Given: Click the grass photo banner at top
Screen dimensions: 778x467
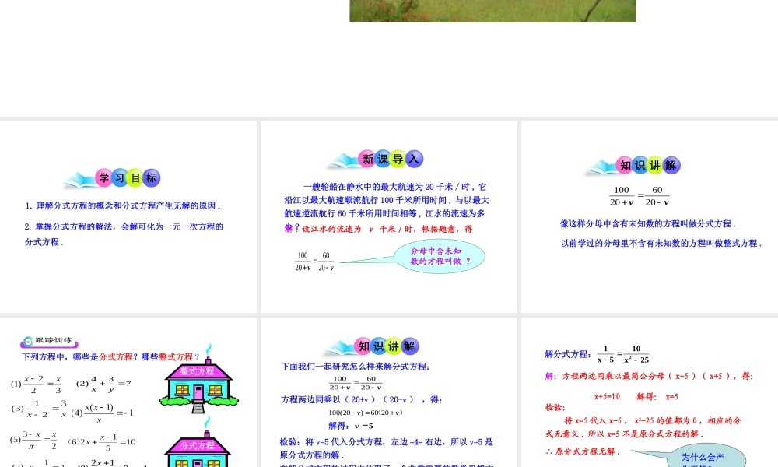Looking at the screenshot, I should [492, 10].
